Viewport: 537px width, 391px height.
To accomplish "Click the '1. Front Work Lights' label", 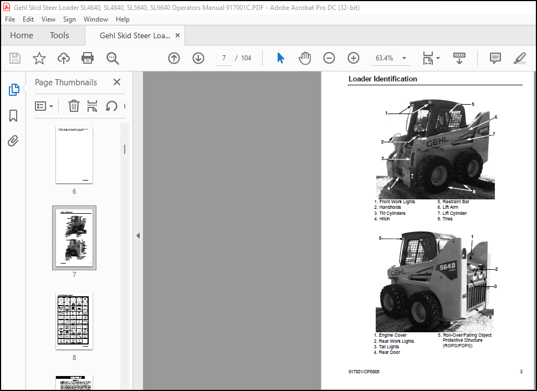I will pos(395,202).
